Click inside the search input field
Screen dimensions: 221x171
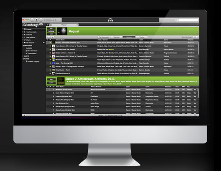188,20
